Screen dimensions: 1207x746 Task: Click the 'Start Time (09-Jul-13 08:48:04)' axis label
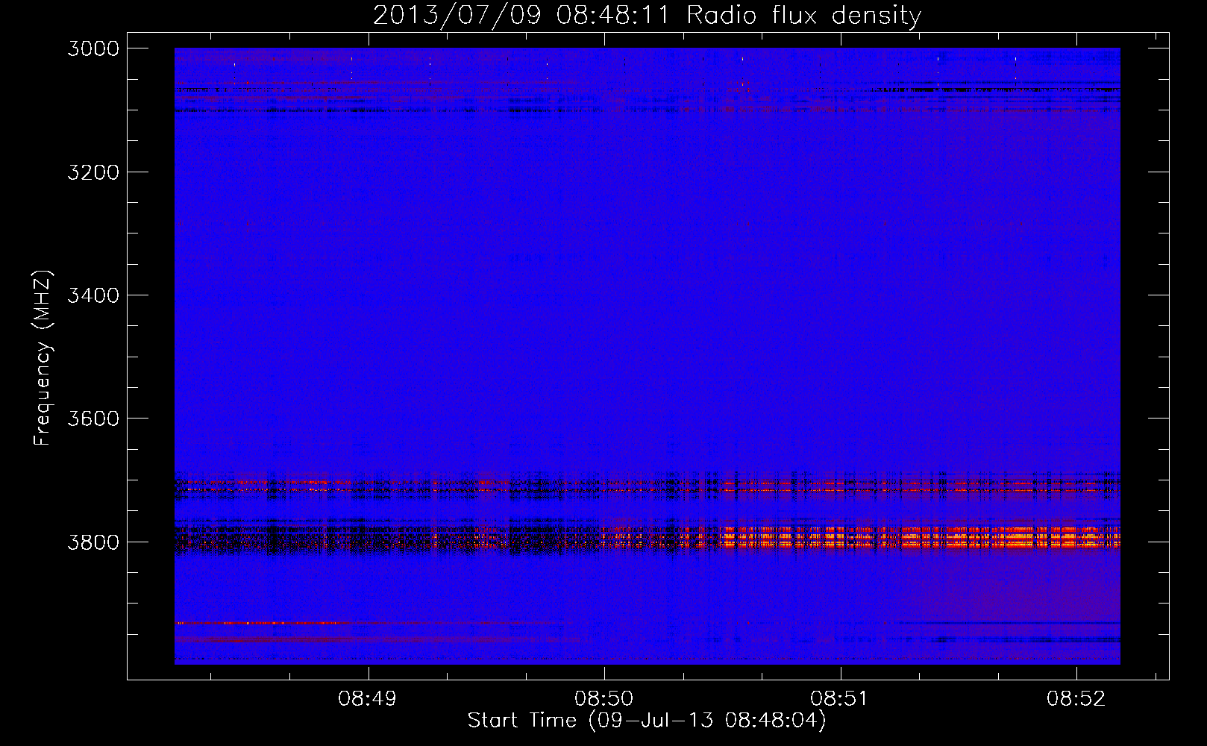point(647,721)
